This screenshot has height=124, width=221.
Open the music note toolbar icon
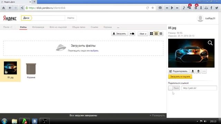click(184, 8)
